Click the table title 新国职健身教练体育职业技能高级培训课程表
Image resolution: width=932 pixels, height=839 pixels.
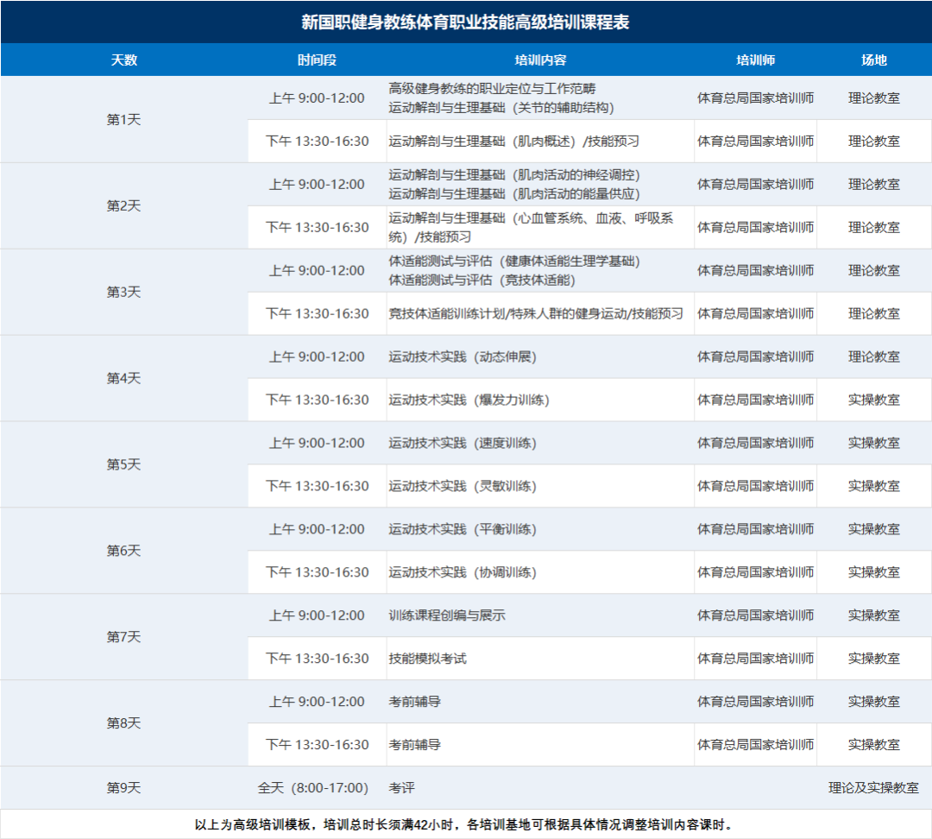(x=465, y=22)
